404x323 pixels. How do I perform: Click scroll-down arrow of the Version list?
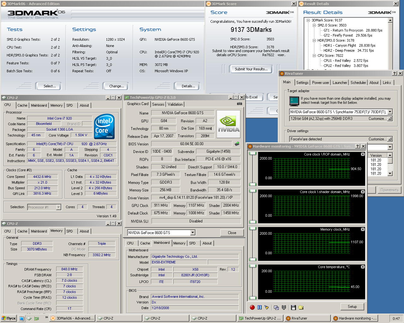390,173
